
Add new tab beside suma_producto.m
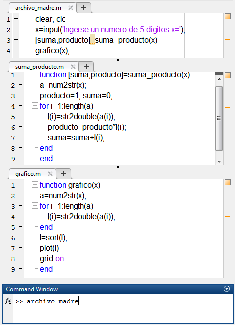pos(86,67)
